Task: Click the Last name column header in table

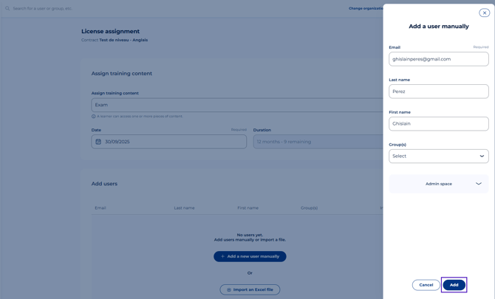Action: [184, 208]
